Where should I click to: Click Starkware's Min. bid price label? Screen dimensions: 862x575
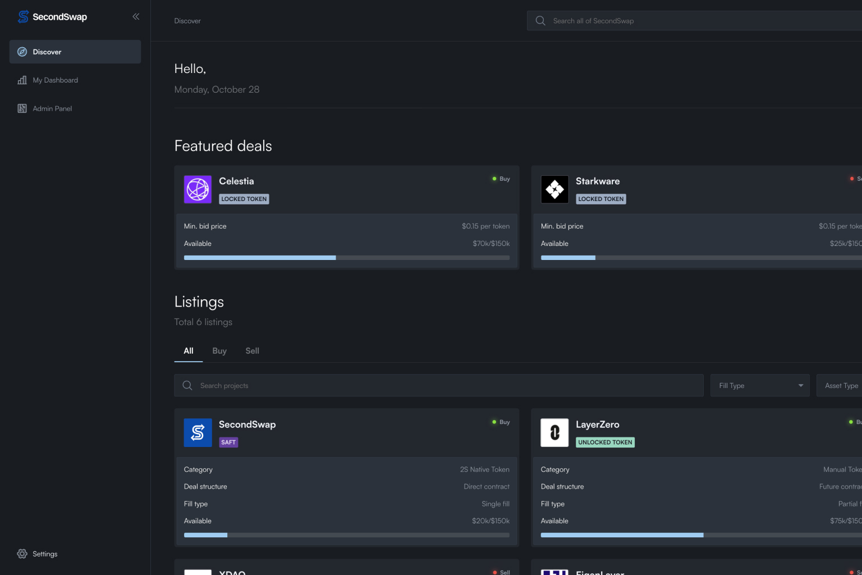[562, 226]
